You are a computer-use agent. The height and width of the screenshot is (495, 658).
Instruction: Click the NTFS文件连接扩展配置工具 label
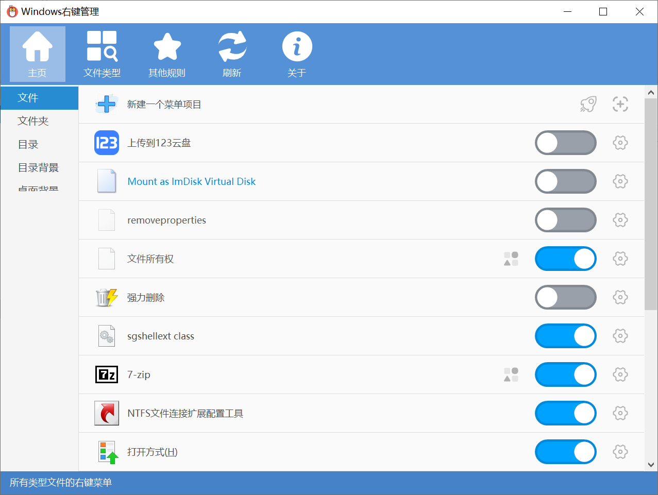(185, 413)
